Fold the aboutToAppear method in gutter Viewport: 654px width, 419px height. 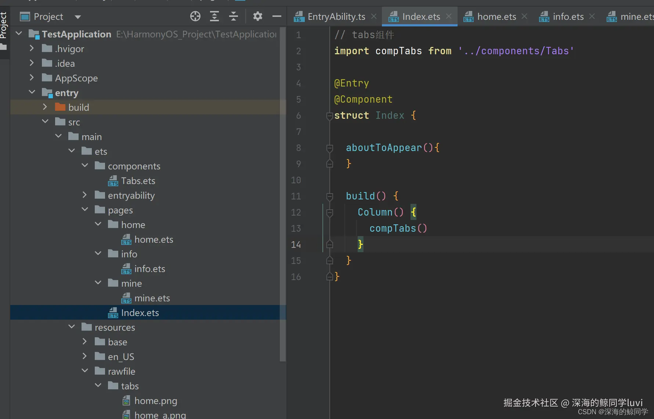click(329, 148)
